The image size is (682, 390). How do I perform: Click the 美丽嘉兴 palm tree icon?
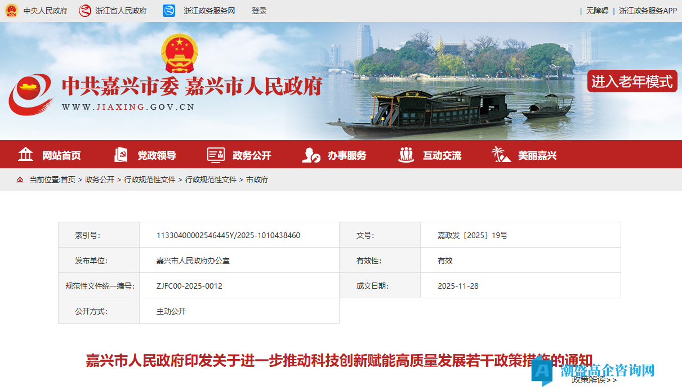click(x=501, y=154)
